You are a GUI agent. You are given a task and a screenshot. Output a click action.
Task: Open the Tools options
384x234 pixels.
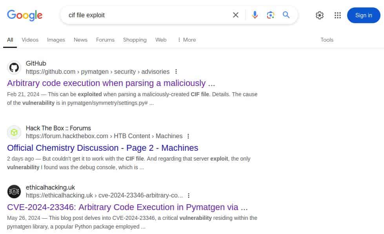(327, 40)
